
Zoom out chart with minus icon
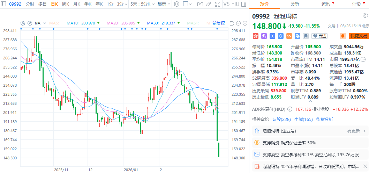(x=239, y=23)
